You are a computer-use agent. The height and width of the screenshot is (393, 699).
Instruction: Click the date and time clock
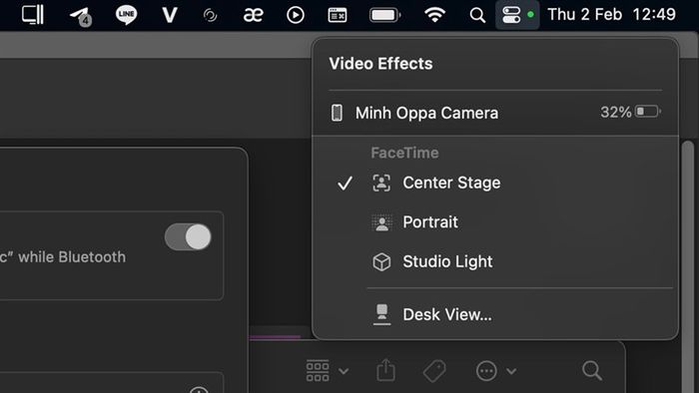pos(611,15)
